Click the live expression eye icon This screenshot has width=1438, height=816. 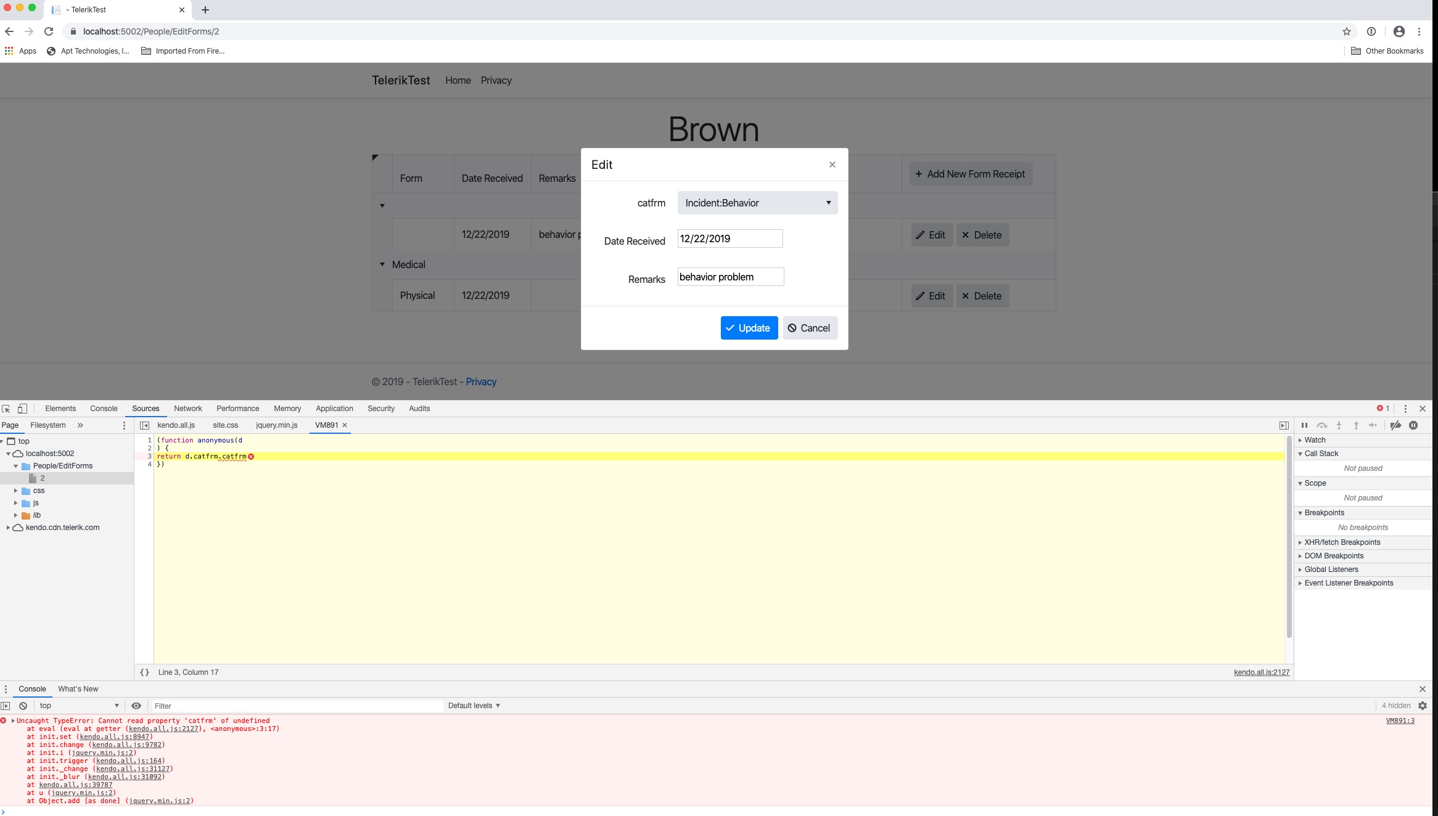pyautogui.click(x=136, y=706)
